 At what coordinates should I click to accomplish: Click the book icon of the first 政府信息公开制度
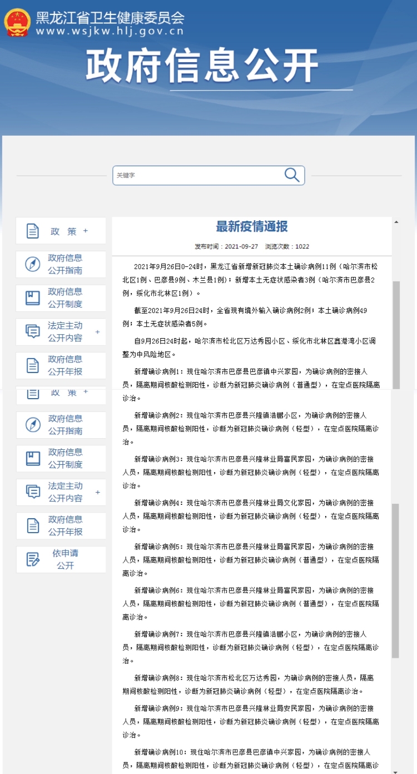(x=33, y=298)
